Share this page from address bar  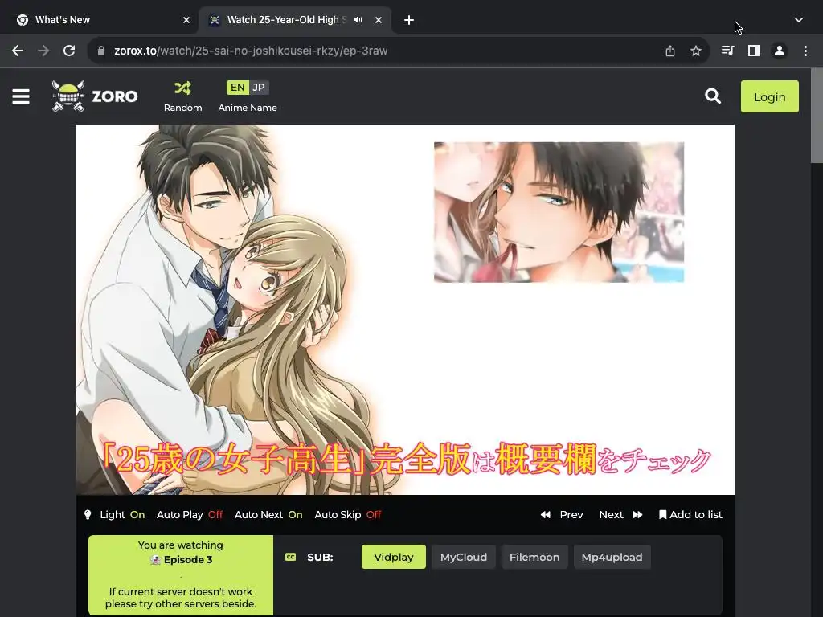pos(669,51)
